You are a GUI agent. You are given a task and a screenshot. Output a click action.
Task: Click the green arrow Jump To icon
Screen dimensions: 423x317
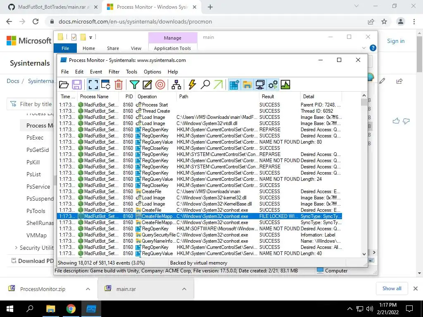point(218,85)
